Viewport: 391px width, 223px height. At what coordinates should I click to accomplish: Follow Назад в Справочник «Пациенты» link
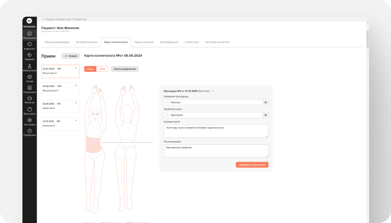pos(66,19)
